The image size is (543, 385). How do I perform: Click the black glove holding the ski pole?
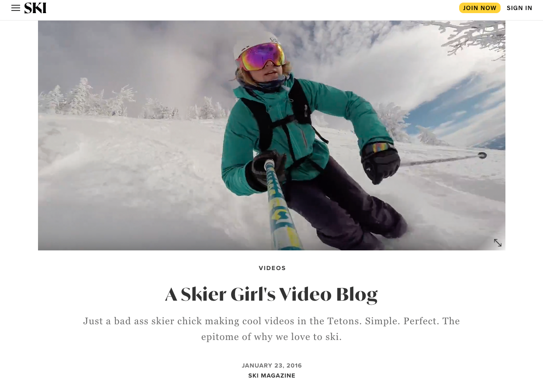point(381,163)
